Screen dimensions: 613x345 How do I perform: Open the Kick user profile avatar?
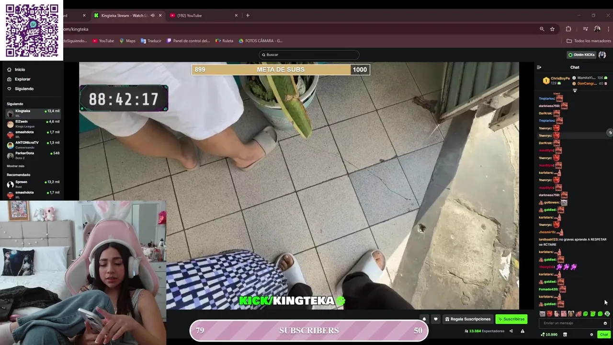(x=602, y=55)
